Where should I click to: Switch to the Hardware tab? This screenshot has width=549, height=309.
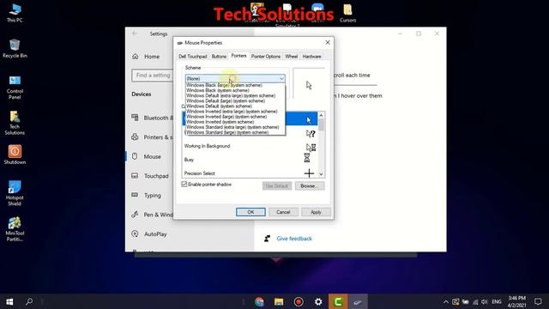point(311,57)
